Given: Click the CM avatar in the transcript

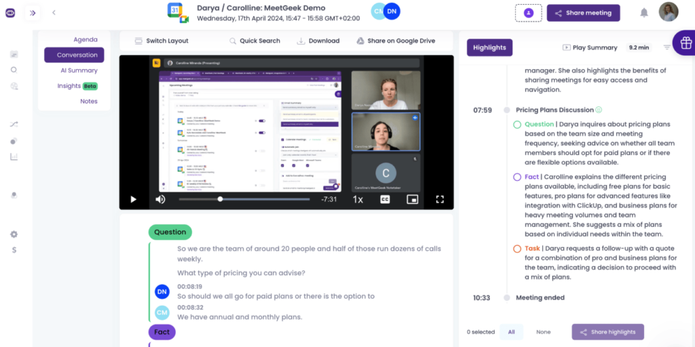Looking at the screenshot, I should pos(162,313).
